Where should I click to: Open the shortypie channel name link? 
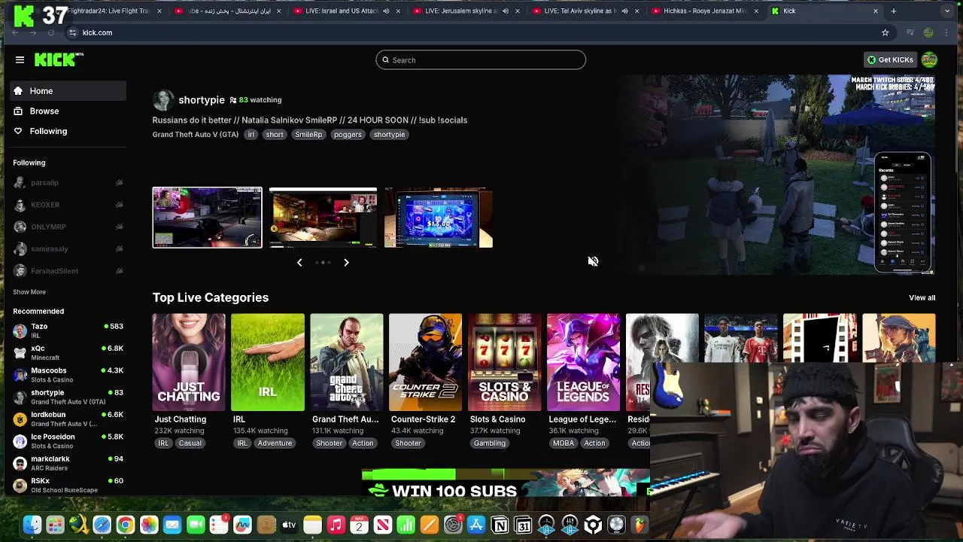coord(202,100)
